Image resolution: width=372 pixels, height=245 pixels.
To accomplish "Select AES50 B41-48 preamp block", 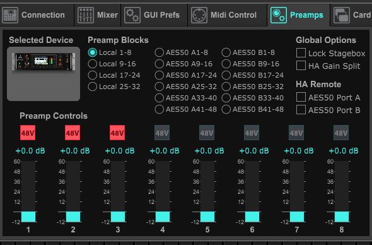I will (226, 109).
